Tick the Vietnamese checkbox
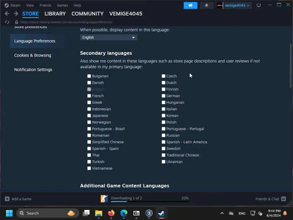Viewport: 293px width, 220px height. click(89, 168)
